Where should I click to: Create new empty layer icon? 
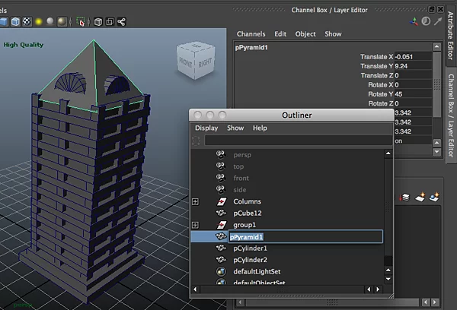point(420,197)
